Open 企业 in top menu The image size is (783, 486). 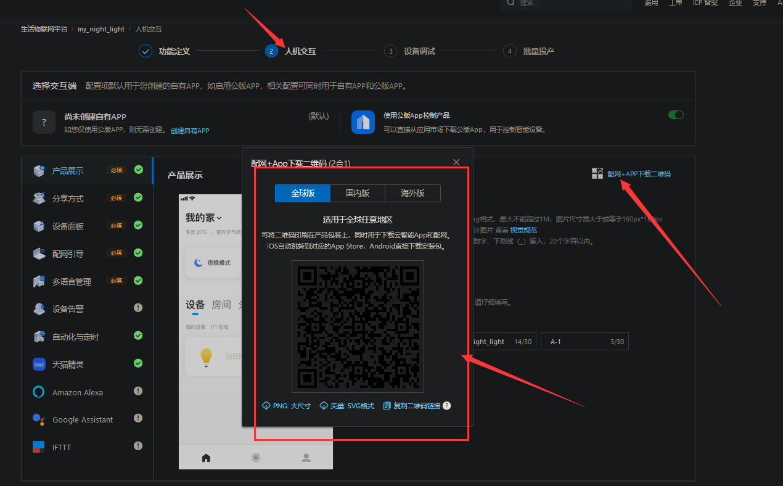[735, 3]
